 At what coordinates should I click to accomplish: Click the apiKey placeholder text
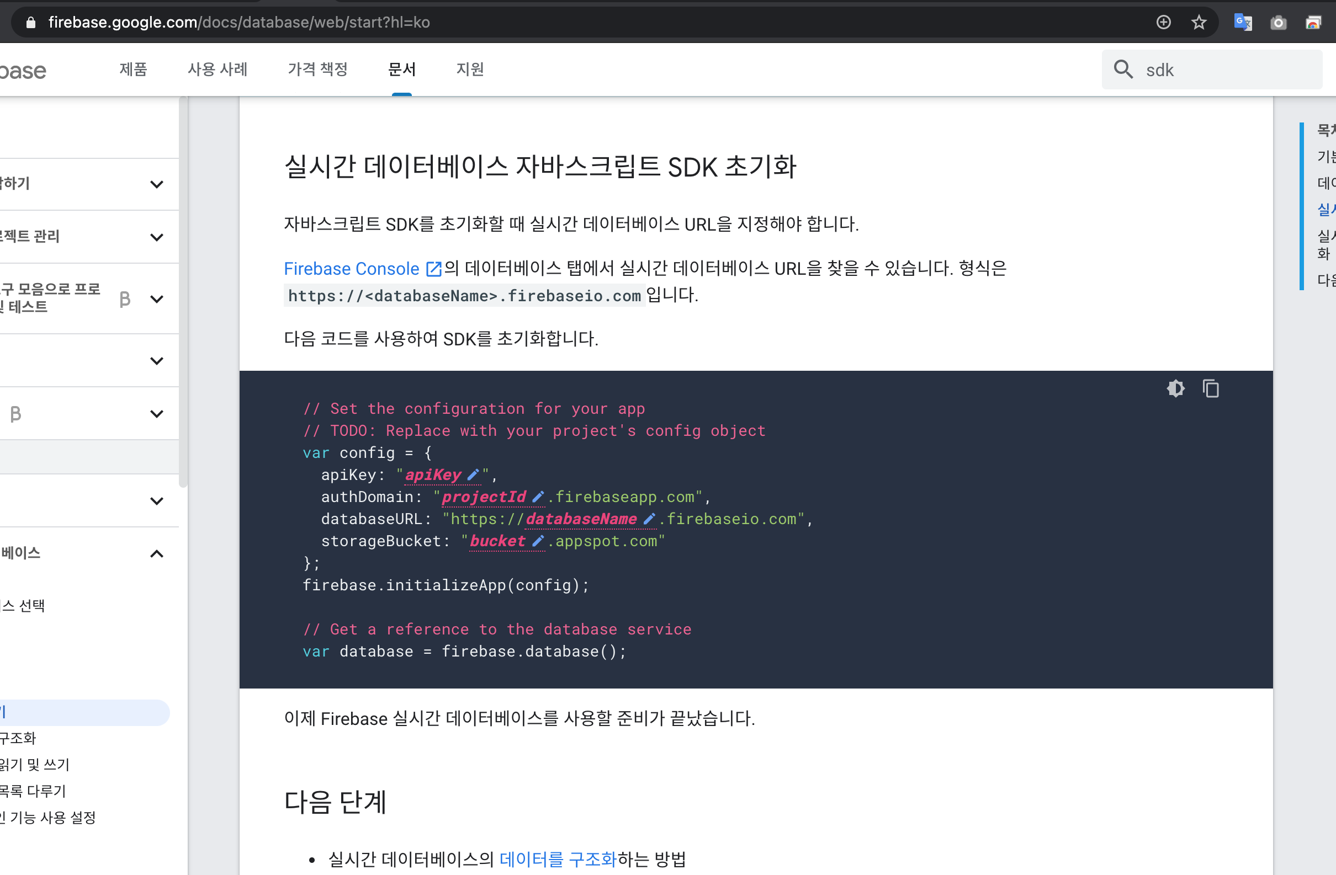pyautogui.click(x=433, y=475)
